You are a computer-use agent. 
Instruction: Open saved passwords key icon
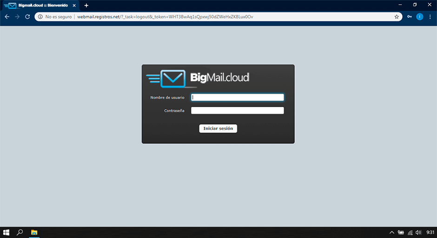point(410,16)
